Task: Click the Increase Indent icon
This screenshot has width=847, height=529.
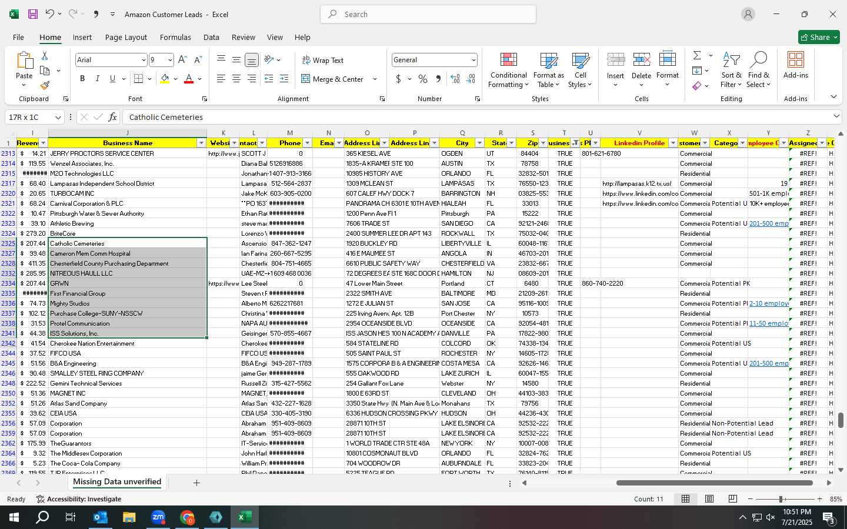Action: pos(284,79)
